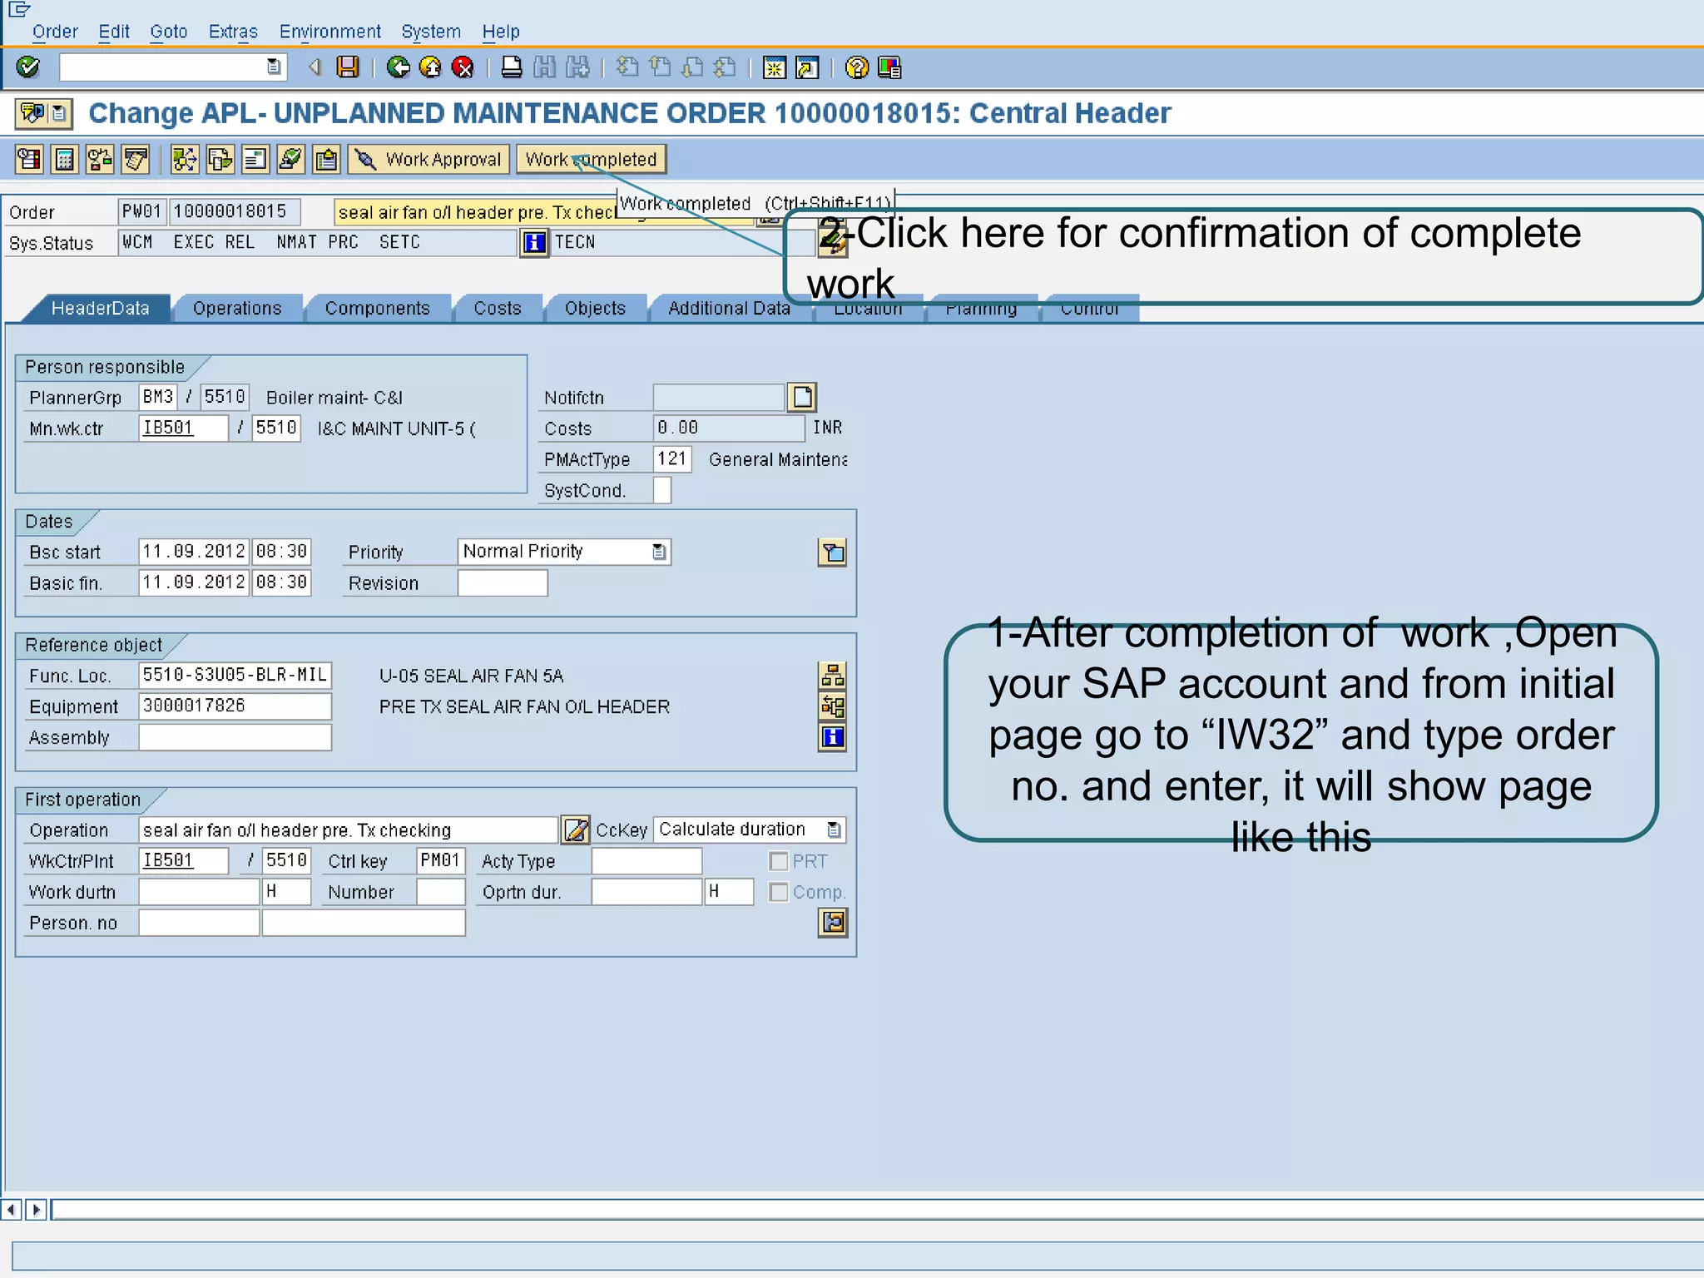This screenshot has height=1278, width=1704.
Task: Click the green Back arrow icon
Action: pos(399,67)
